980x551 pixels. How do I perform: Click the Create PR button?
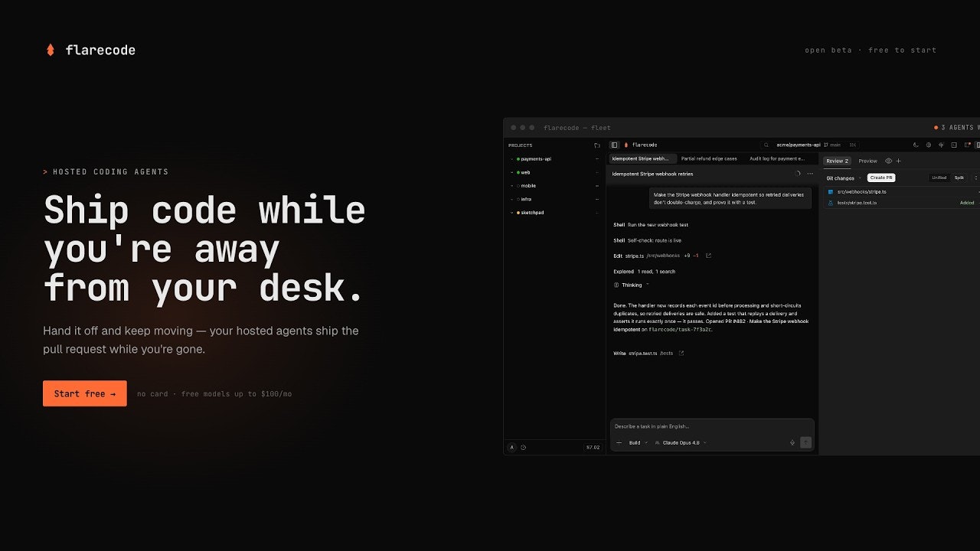coord(881,178)
